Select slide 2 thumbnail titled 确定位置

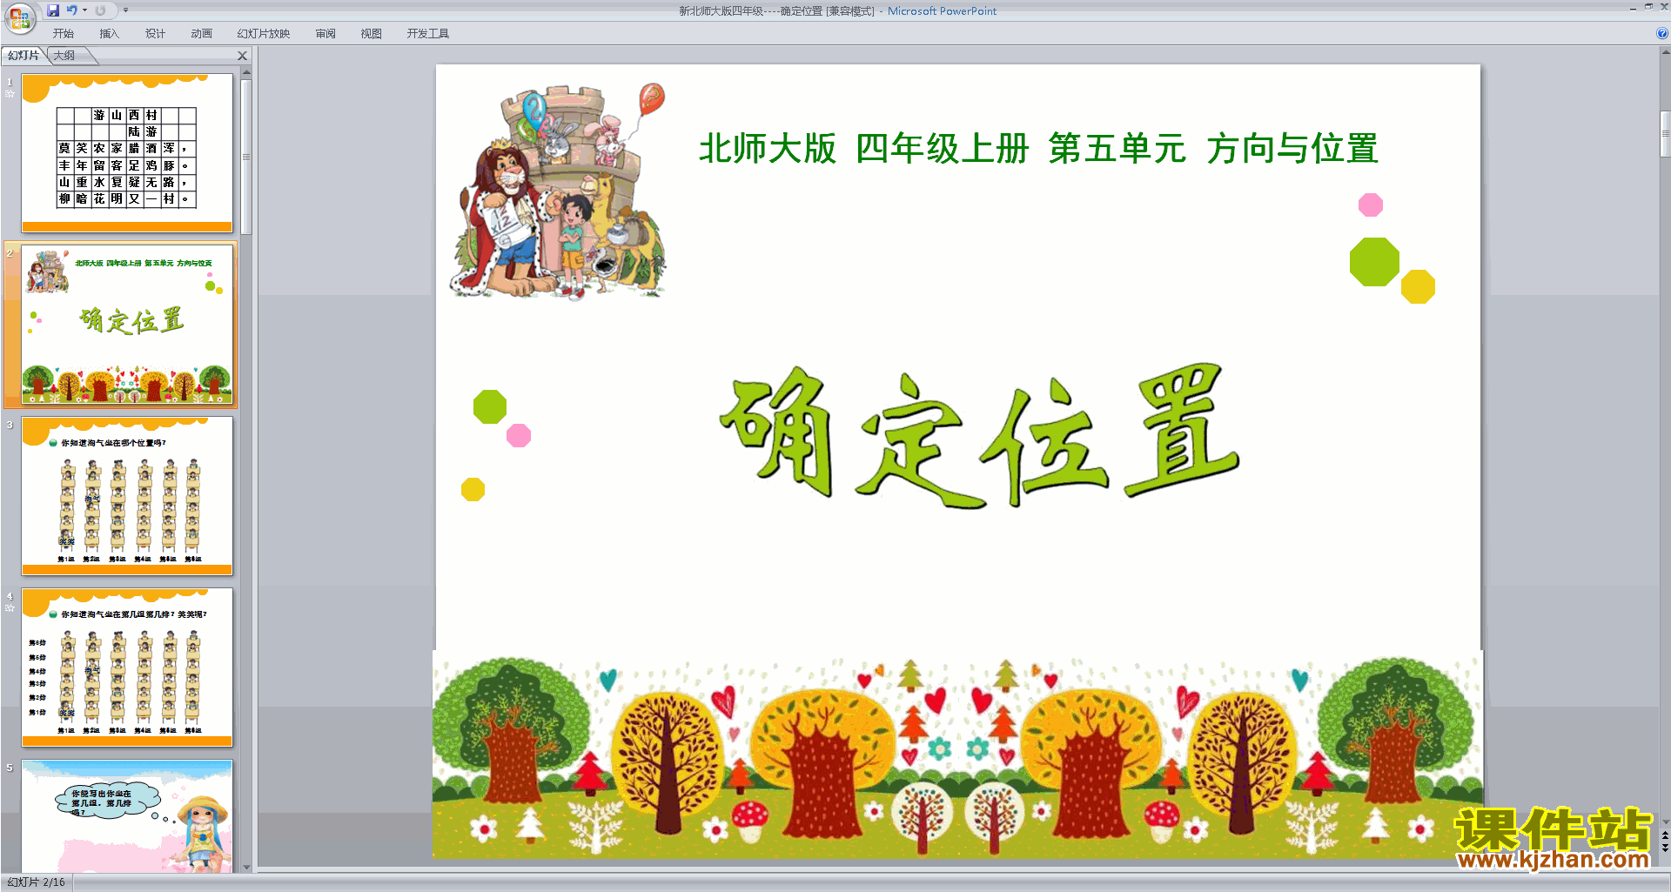coord(127,325)
